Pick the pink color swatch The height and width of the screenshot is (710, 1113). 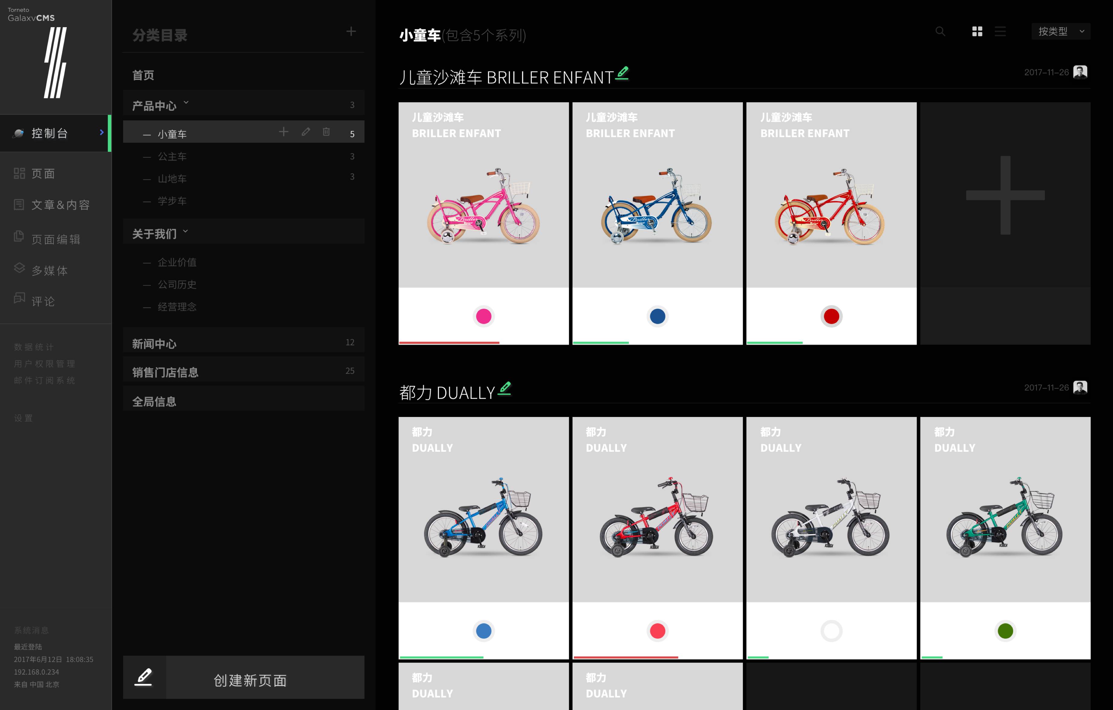[484, 316]
